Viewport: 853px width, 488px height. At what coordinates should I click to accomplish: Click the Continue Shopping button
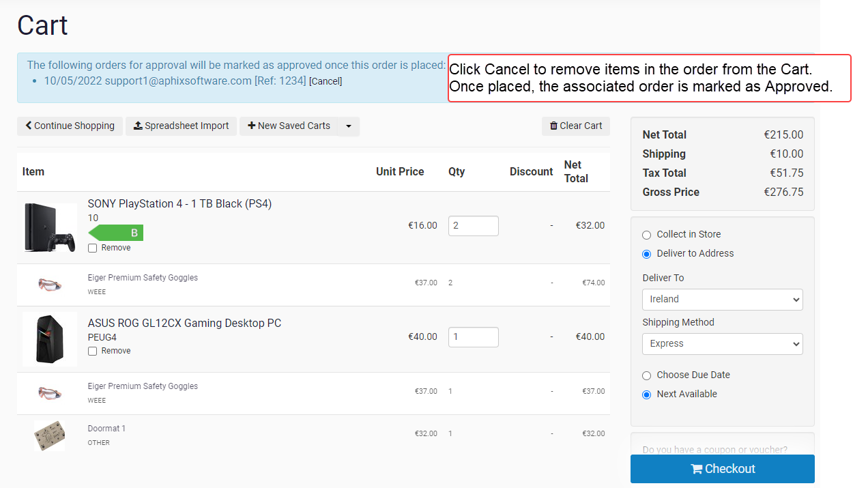(x=70, y=126)
